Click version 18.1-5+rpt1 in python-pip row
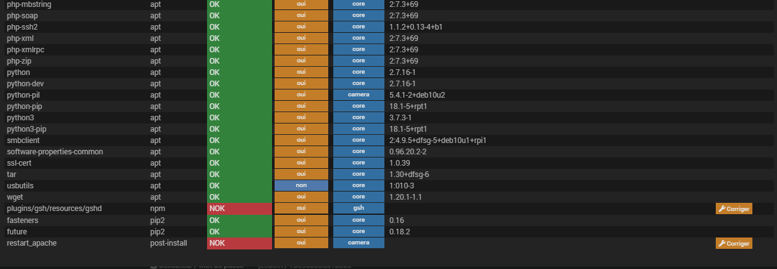The height and width of the screenshot is (269, 777). click(x=408, y=106)
